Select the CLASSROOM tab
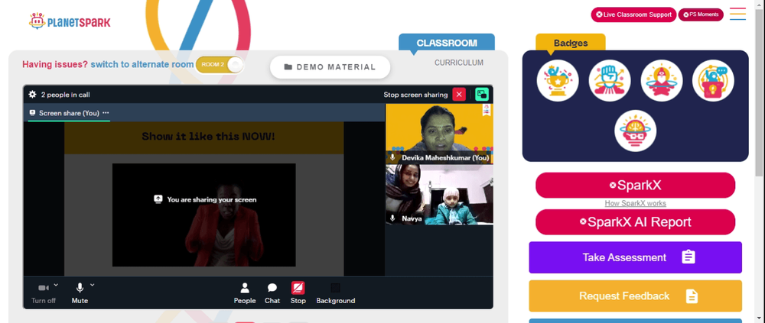The image size is (765, 323). click(447, 43)
